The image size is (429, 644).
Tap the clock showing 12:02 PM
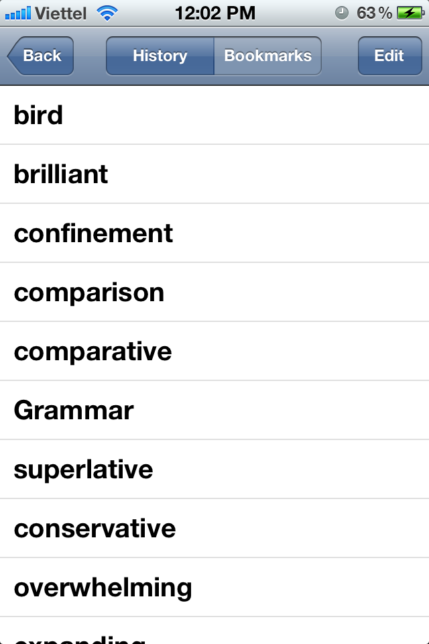point(214,12)
